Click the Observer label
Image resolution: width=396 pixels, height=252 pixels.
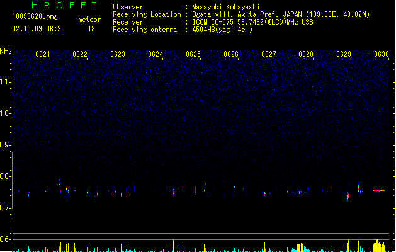coord(128,7)
